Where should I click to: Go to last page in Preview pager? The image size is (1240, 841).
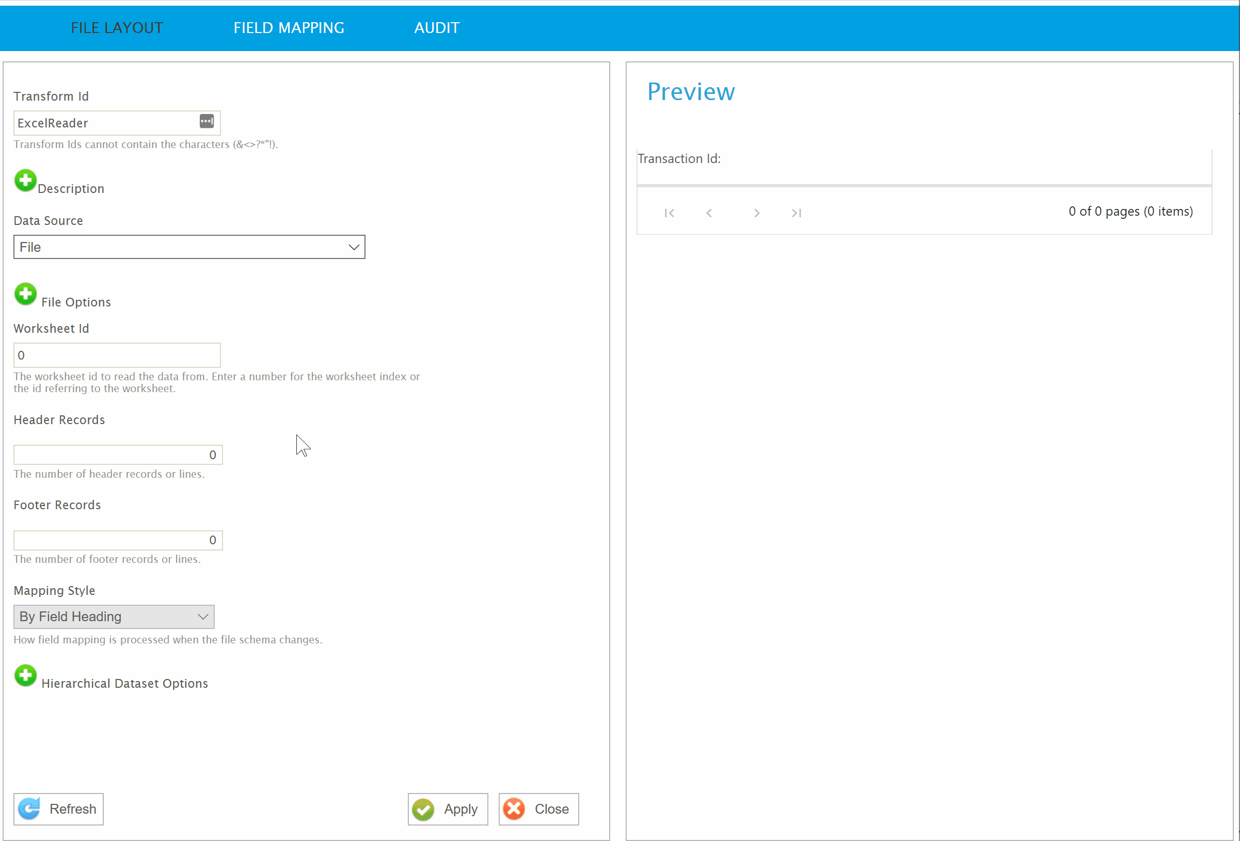(x=797, y=213)
